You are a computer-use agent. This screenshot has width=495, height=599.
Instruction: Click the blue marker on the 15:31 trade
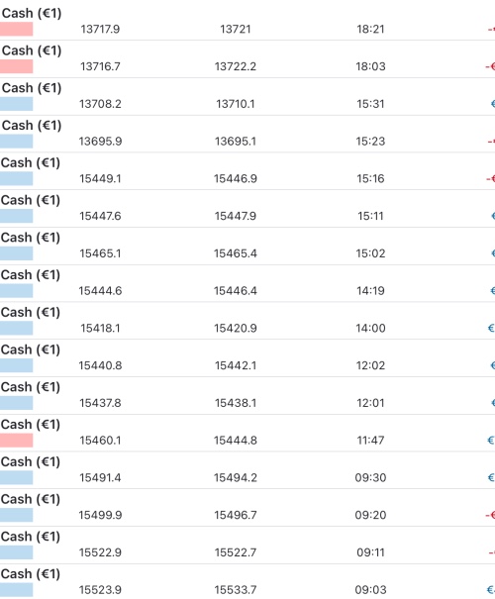[x=17, y=104]
